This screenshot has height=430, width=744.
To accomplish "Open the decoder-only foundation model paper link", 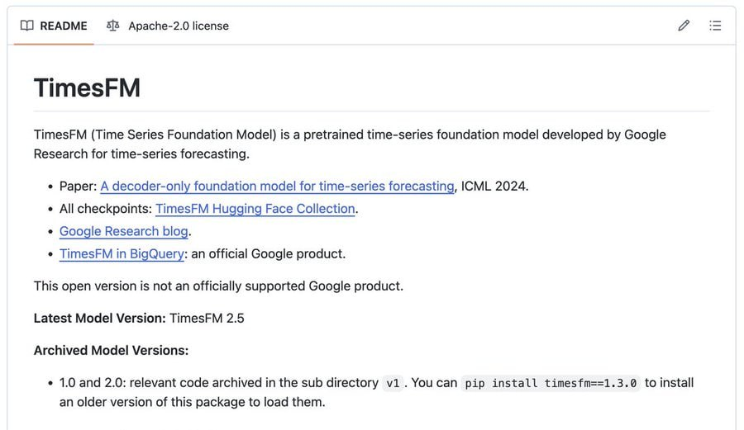I will 277,186.
